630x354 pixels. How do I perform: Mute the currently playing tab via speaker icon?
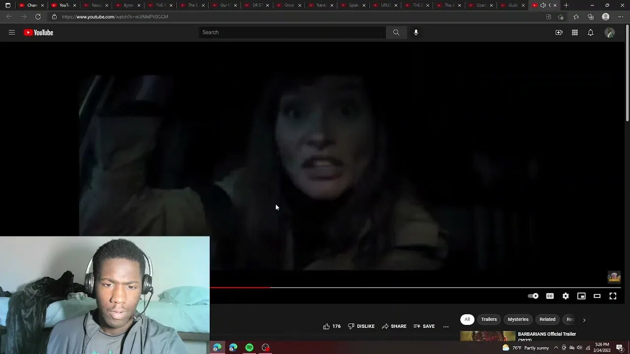[x=543, y=5]
